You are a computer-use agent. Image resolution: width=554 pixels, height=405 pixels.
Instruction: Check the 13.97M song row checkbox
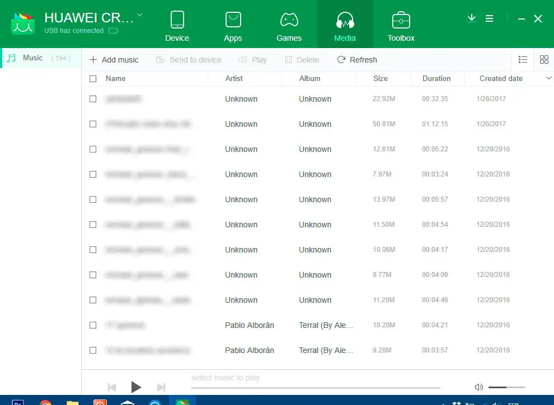click(93, 199)
